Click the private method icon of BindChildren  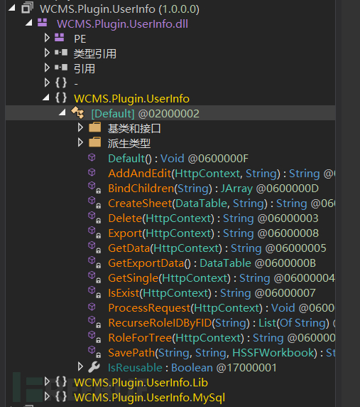(x=94, y=187)
